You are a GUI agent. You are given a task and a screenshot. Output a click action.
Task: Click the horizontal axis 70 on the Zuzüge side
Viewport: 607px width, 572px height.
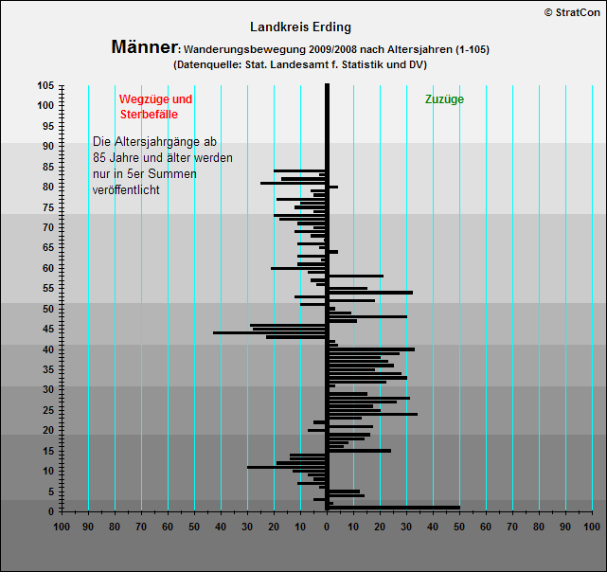[512, 527]
